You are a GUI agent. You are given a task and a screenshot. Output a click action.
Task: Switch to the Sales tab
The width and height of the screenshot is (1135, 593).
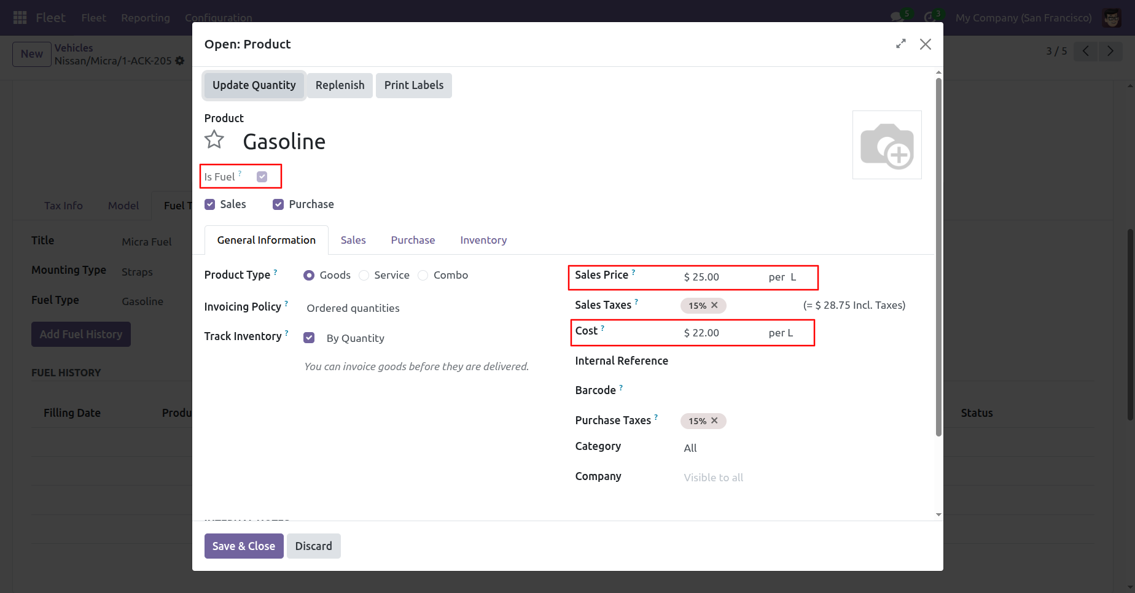353,240
